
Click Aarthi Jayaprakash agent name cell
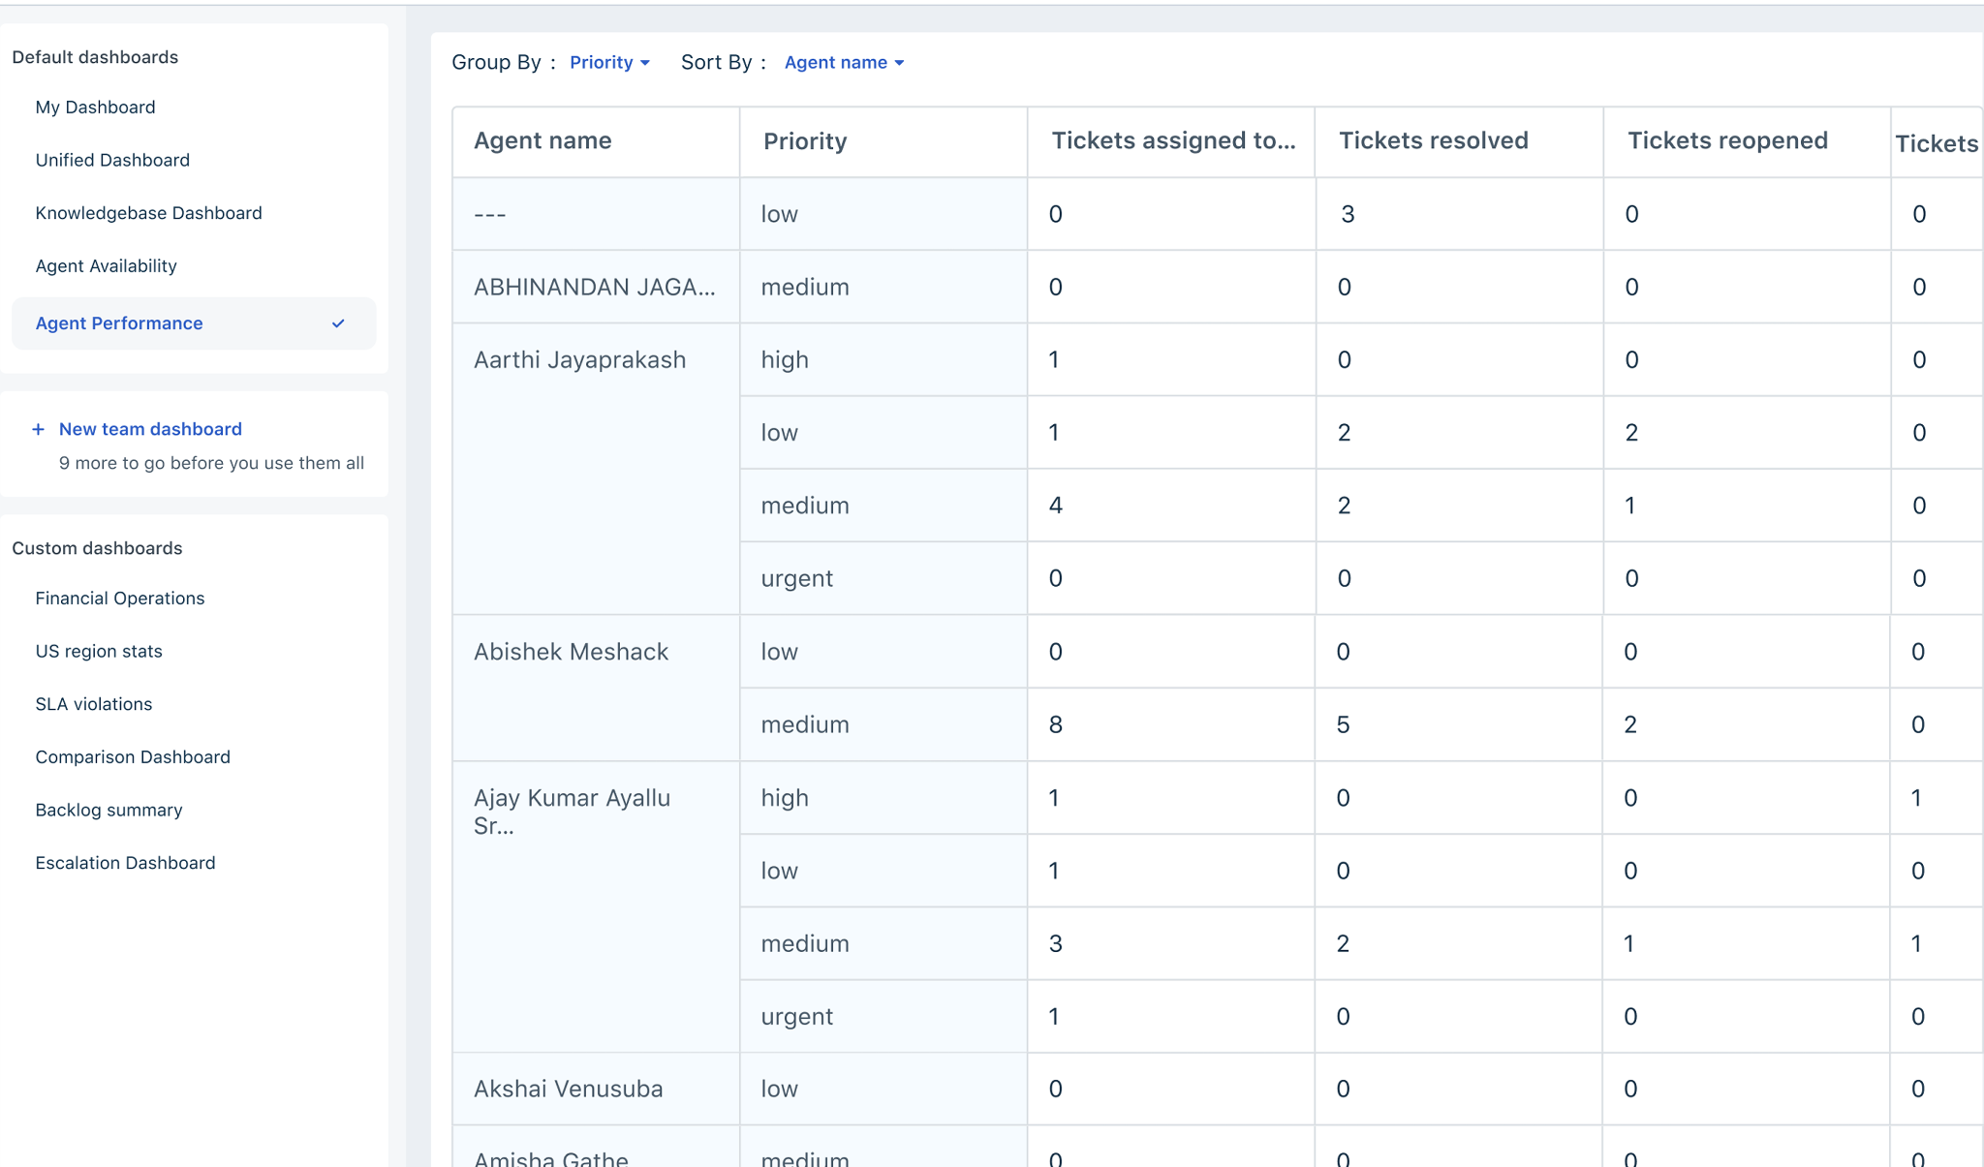coord(579,360)
